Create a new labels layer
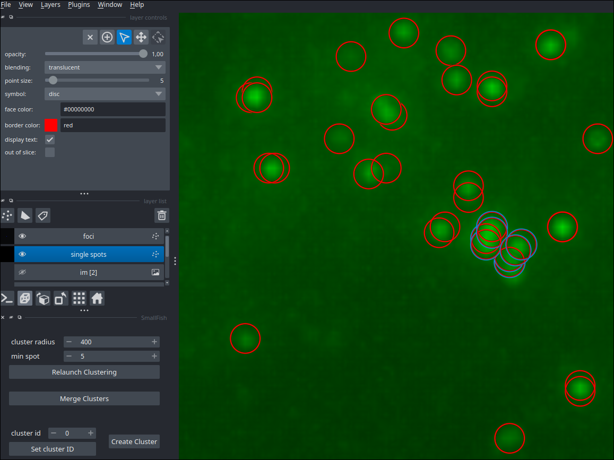The height and width of the screenshot is (460, 614). pyautogui.click(x=43, y=216)
